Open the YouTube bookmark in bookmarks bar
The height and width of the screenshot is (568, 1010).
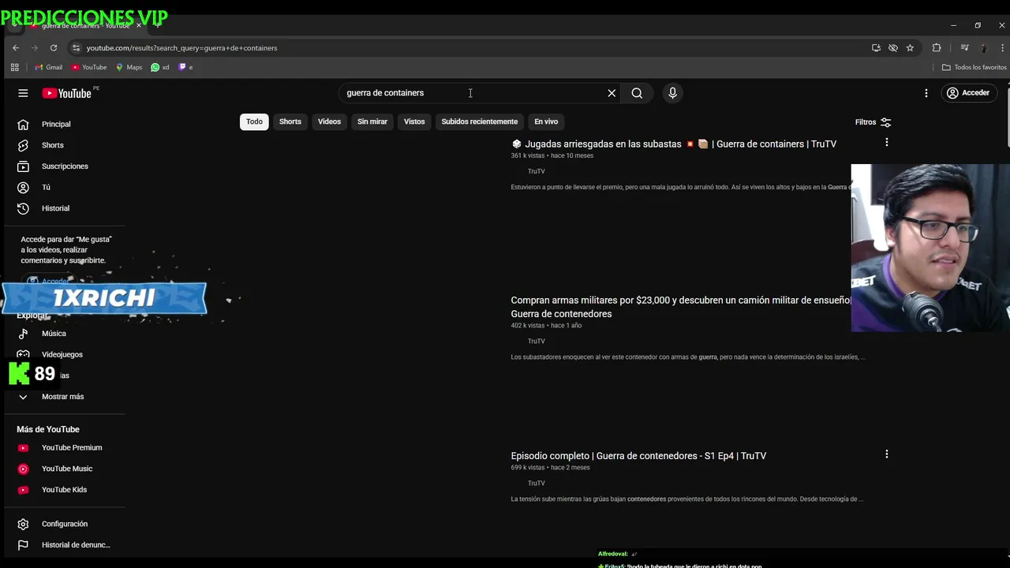89,68
